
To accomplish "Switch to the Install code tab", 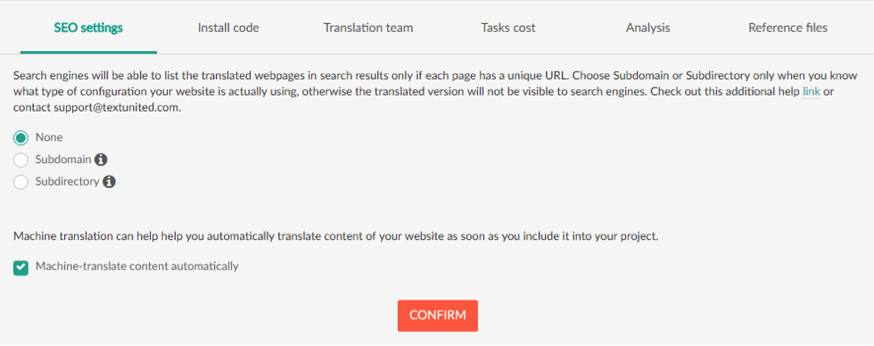I will pyautogui.click(x=228, y=28).
